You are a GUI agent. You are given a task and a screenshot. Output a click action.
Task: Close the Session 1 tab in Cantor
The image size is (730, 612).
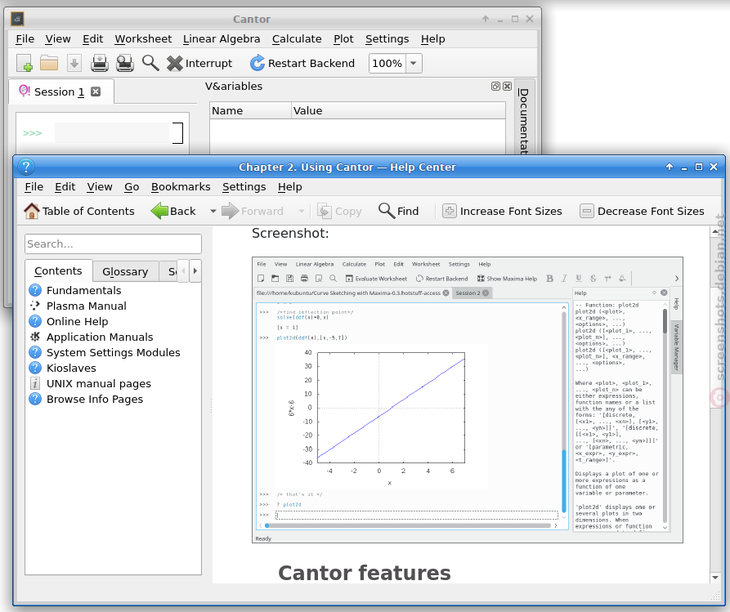click(x=96, y=92)
